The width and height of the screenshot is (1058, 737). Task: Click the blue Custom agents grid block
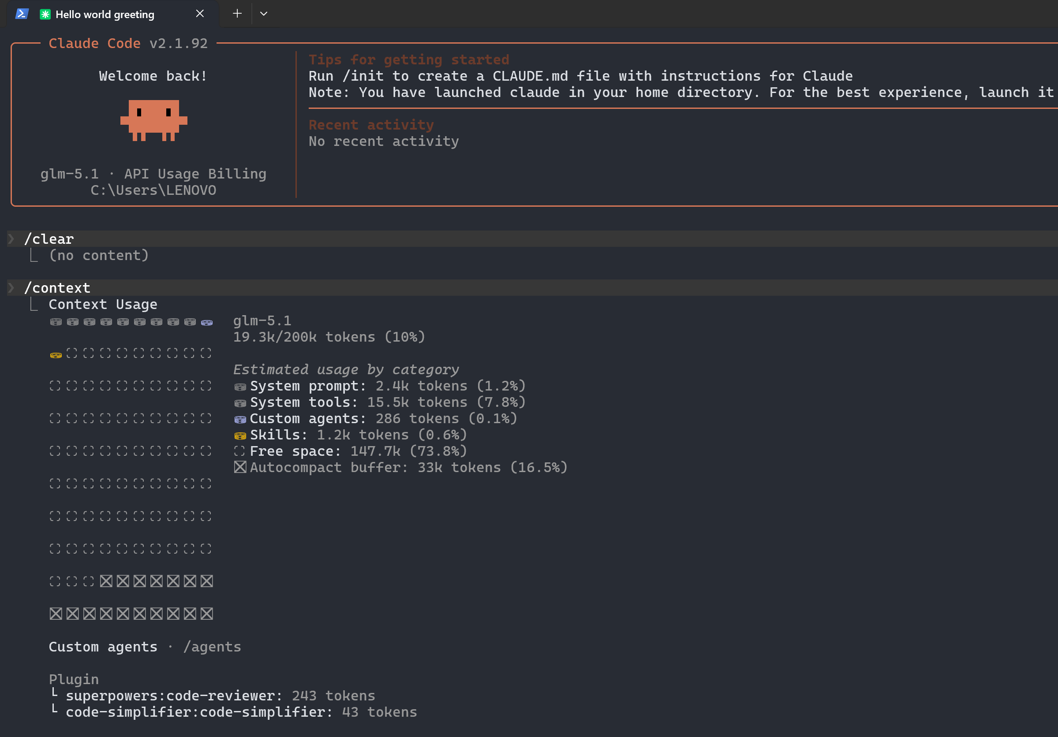tap(207, 323)
